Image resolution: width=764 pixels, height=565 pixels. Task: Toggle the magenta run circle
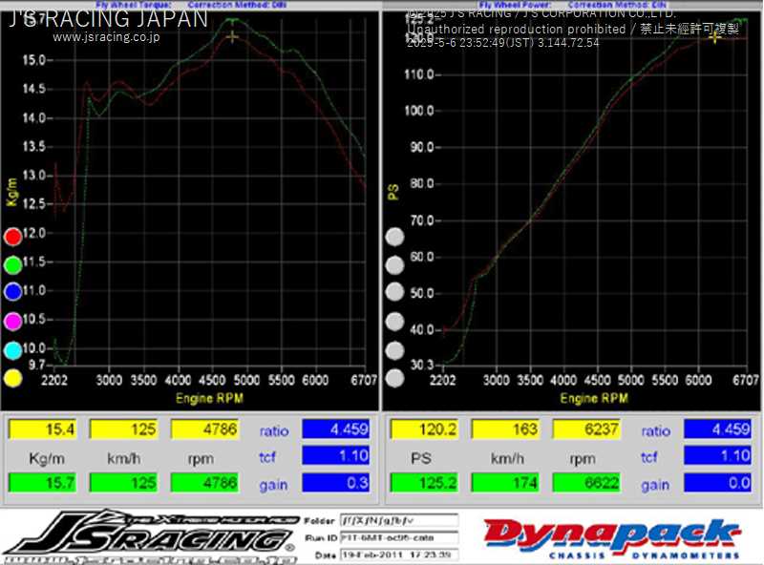(x=13, y=322)
